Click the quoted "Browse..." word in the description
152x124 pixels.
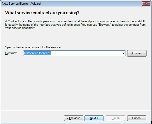click(105, 24)
